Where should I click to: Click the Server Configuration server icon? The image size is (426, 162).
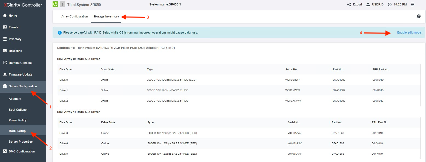tap(5, 86)
